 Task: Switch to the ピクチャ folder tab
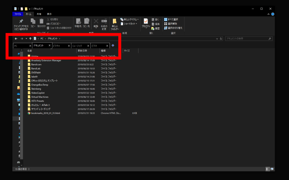[x=59, y=46]
